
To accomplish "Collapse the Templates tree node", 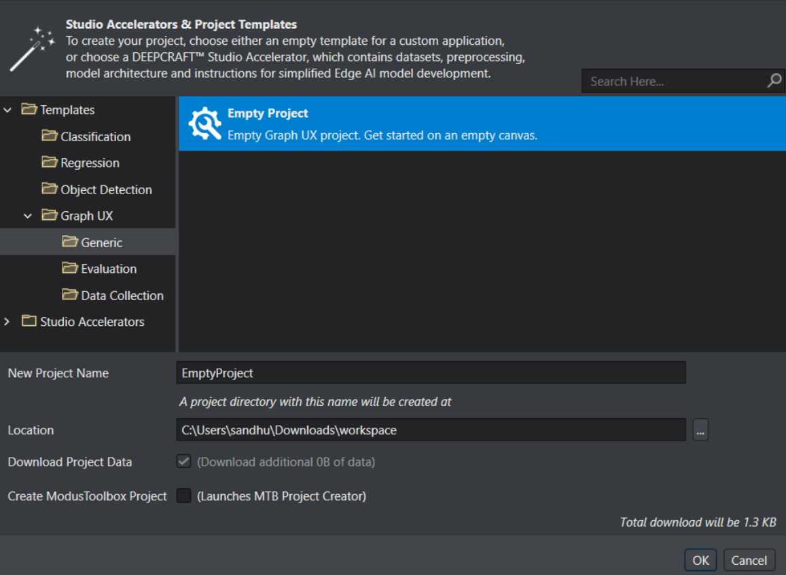I will pos(7,110).
